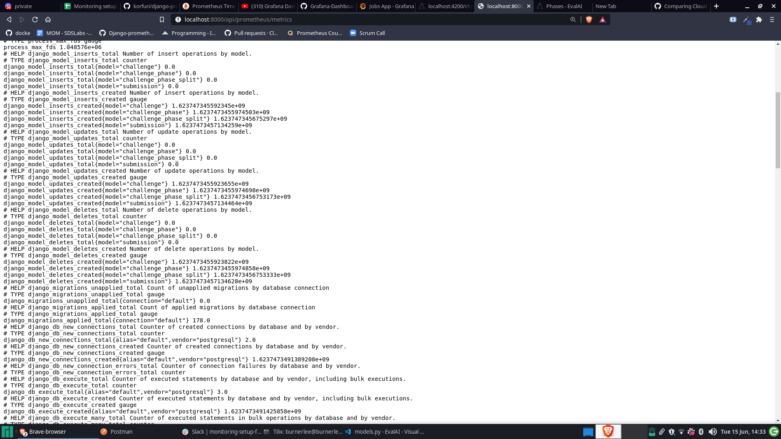The height and width of the screenshot is (439, 781).
Task: Go to browser home page
Action: pyautogui.click(x=48, y=20)
